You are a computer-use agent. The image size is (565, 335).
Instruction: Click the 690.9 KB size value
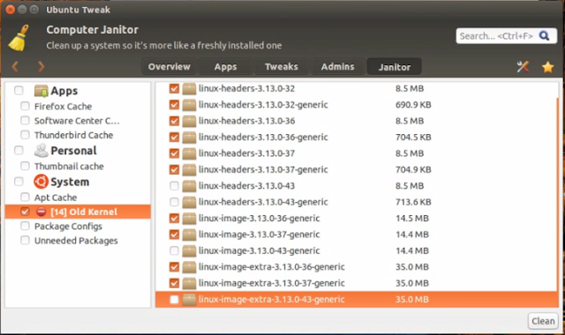pyautogui.click(x=413, y=105)
